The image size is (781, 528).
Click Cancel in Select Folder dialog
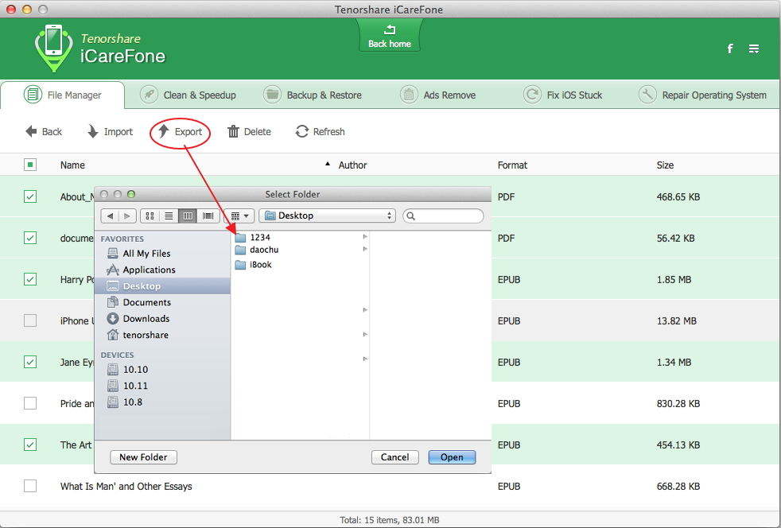[x=395, y=456]
